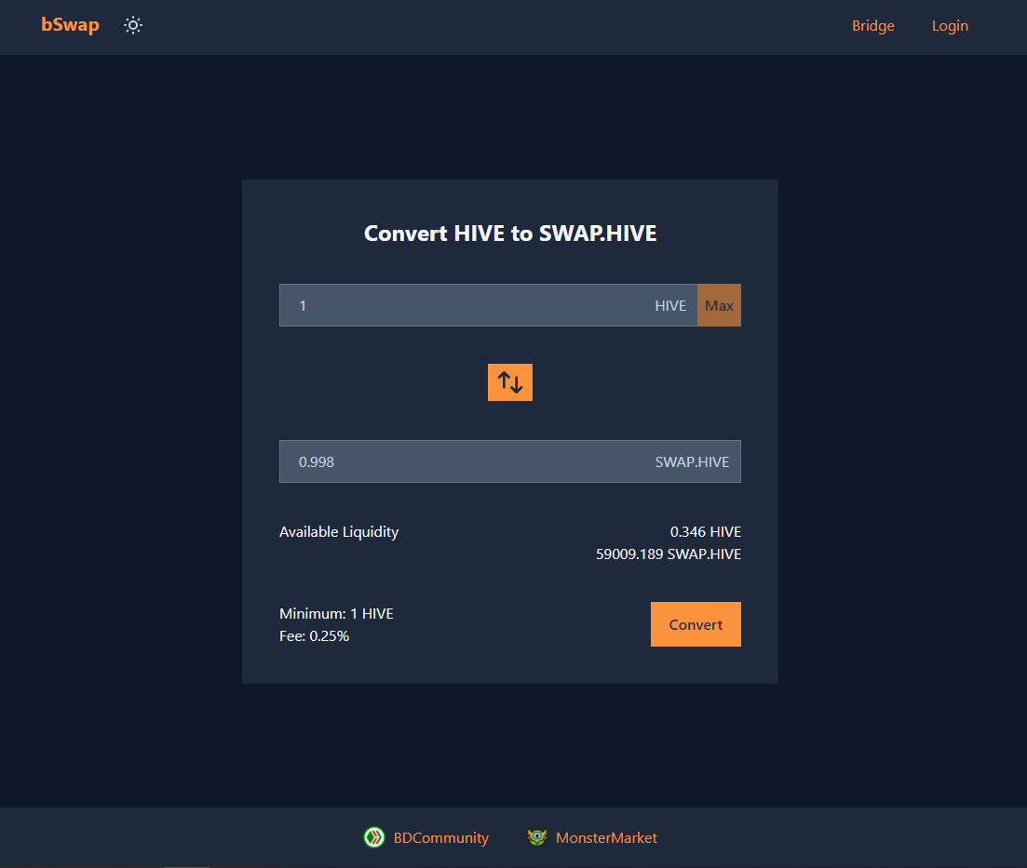Screen dimensions: 1027x868
Task: Click the MonsterMarket logo icon
Action: 537,837
